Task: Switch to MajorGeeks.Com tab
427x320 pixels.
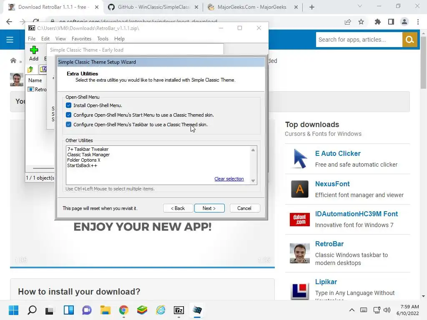Action: coord(252,7)
